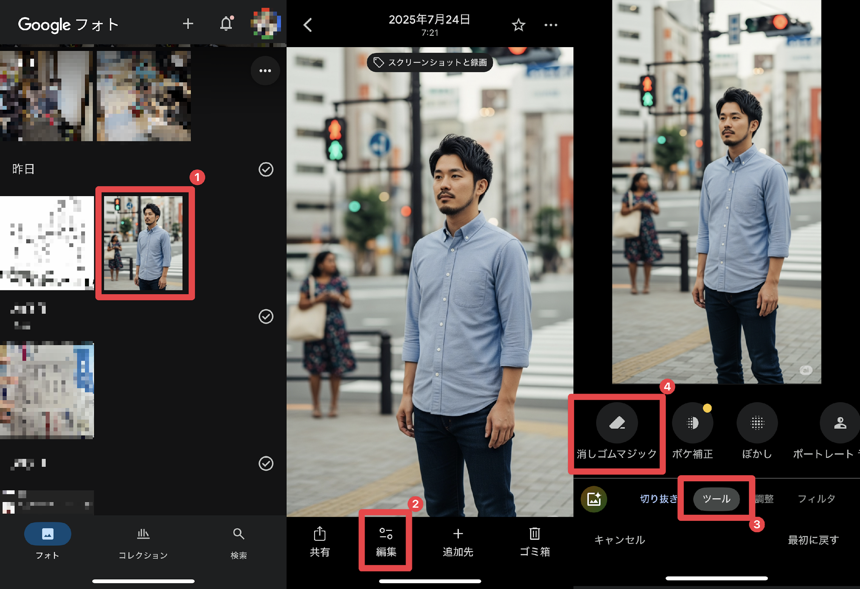The height and width of the screenshot is (589, 860).
Task: Tap the 編集 edit button
Action: pyautogui.click(x=386, y=542)
